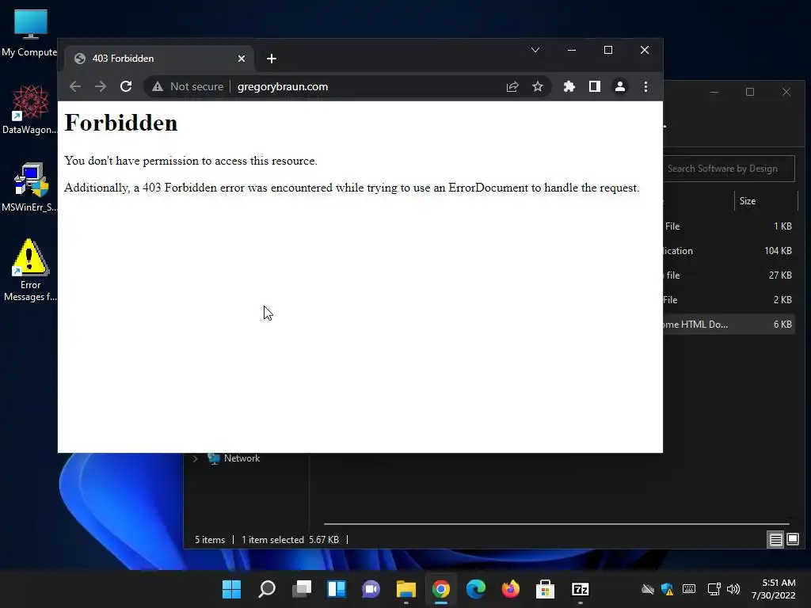Open Microsoft Store from taskbar
Viewport: 811px width, 608px height.
tap(545, 589)
